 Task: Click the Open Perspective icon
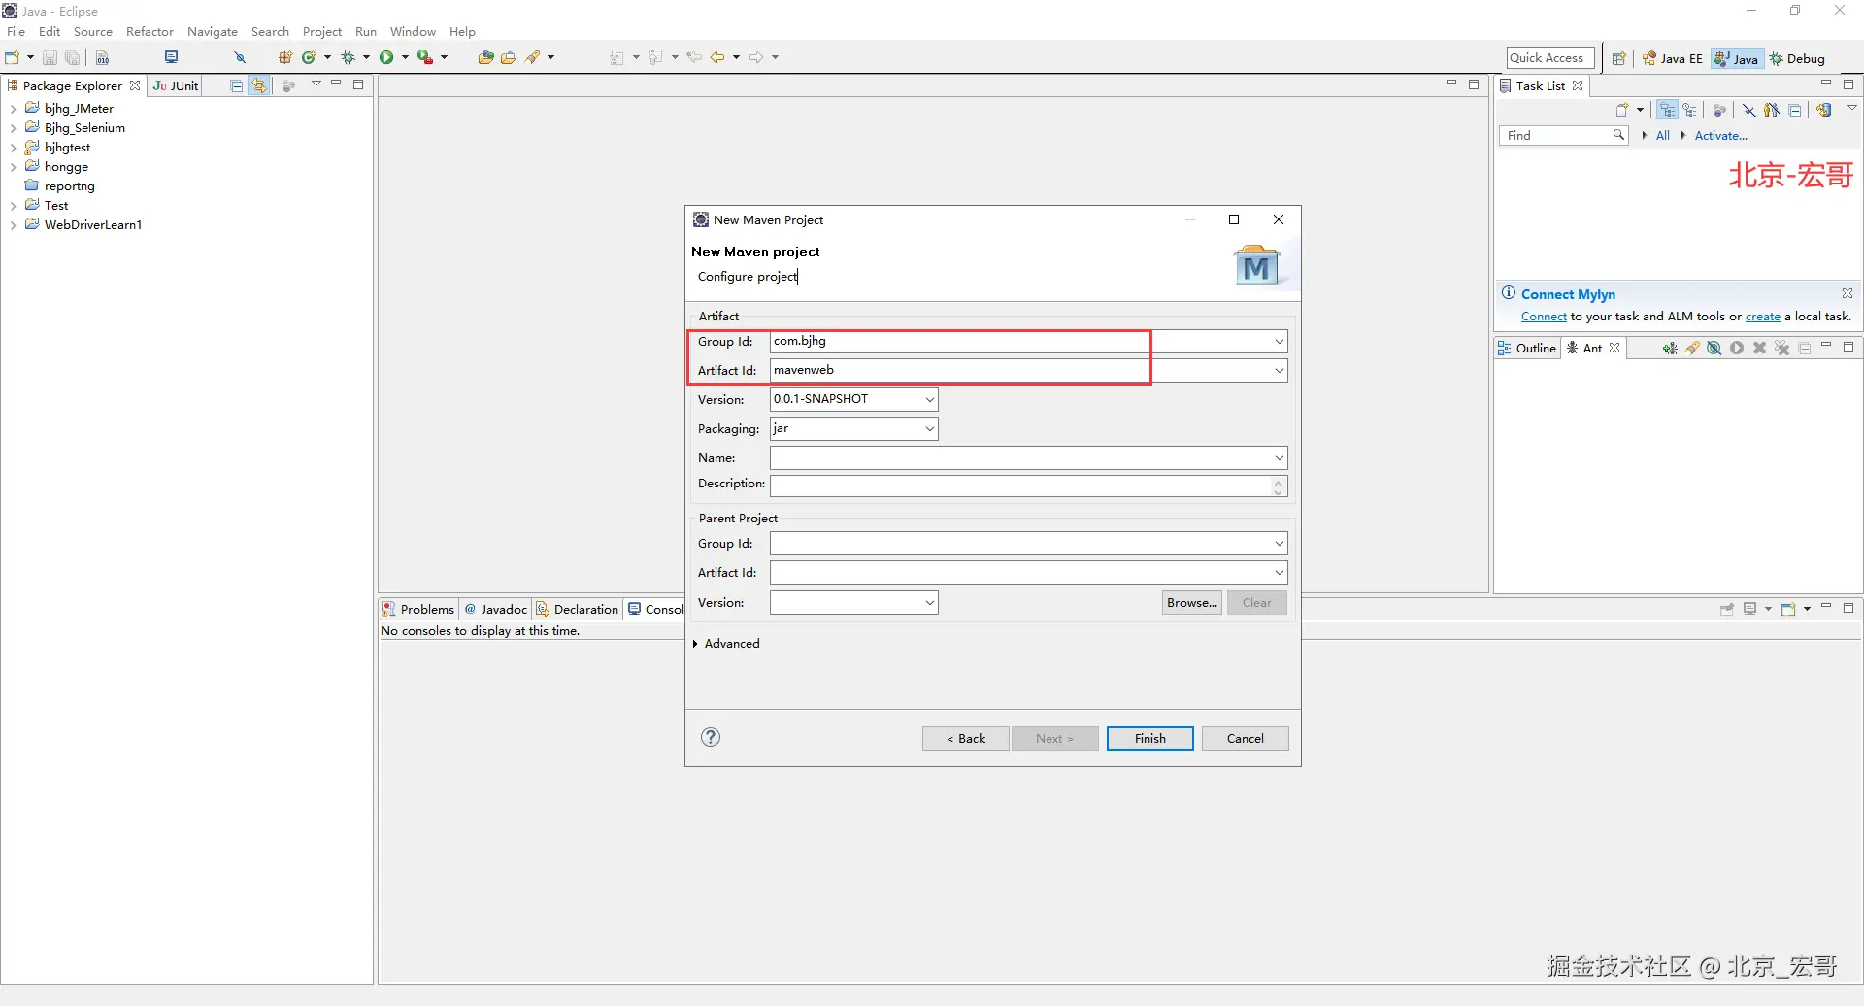1618,59
